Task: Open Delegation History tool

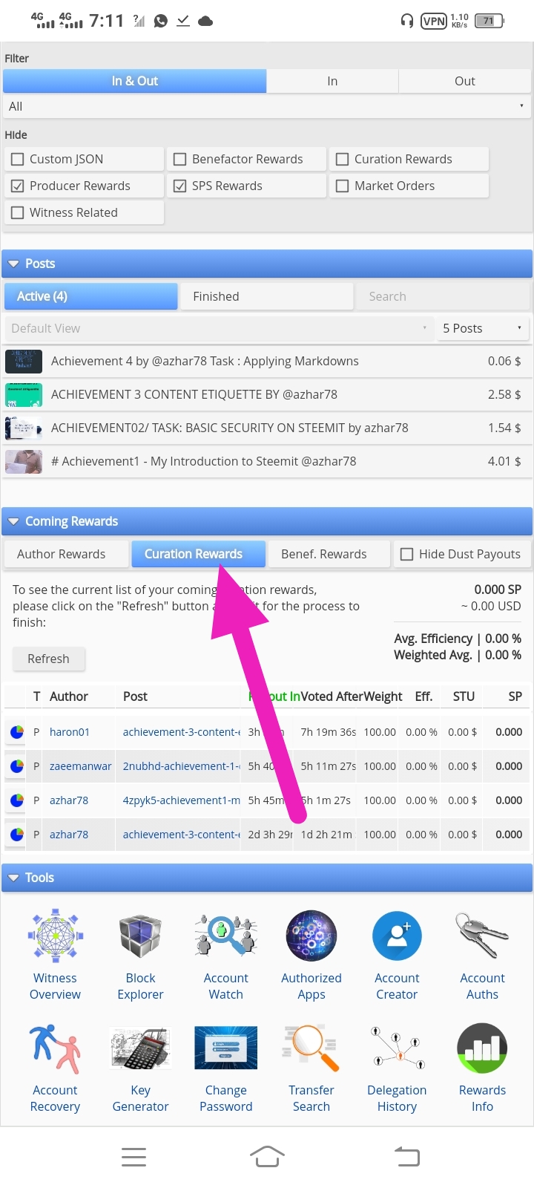Action: coord(397,1068)
